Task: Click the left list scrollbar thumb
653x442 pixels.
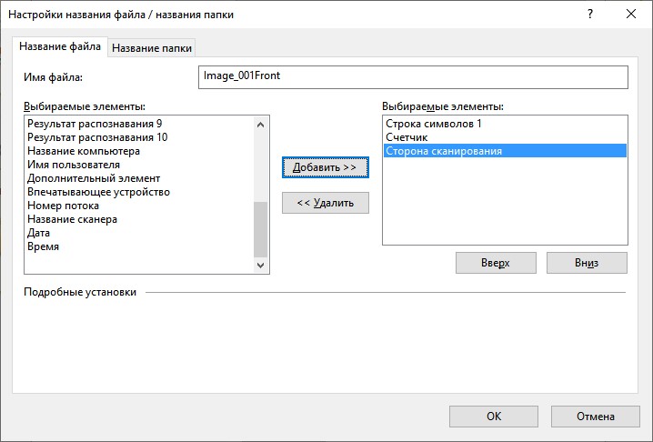Action: [x=261, y=229]
